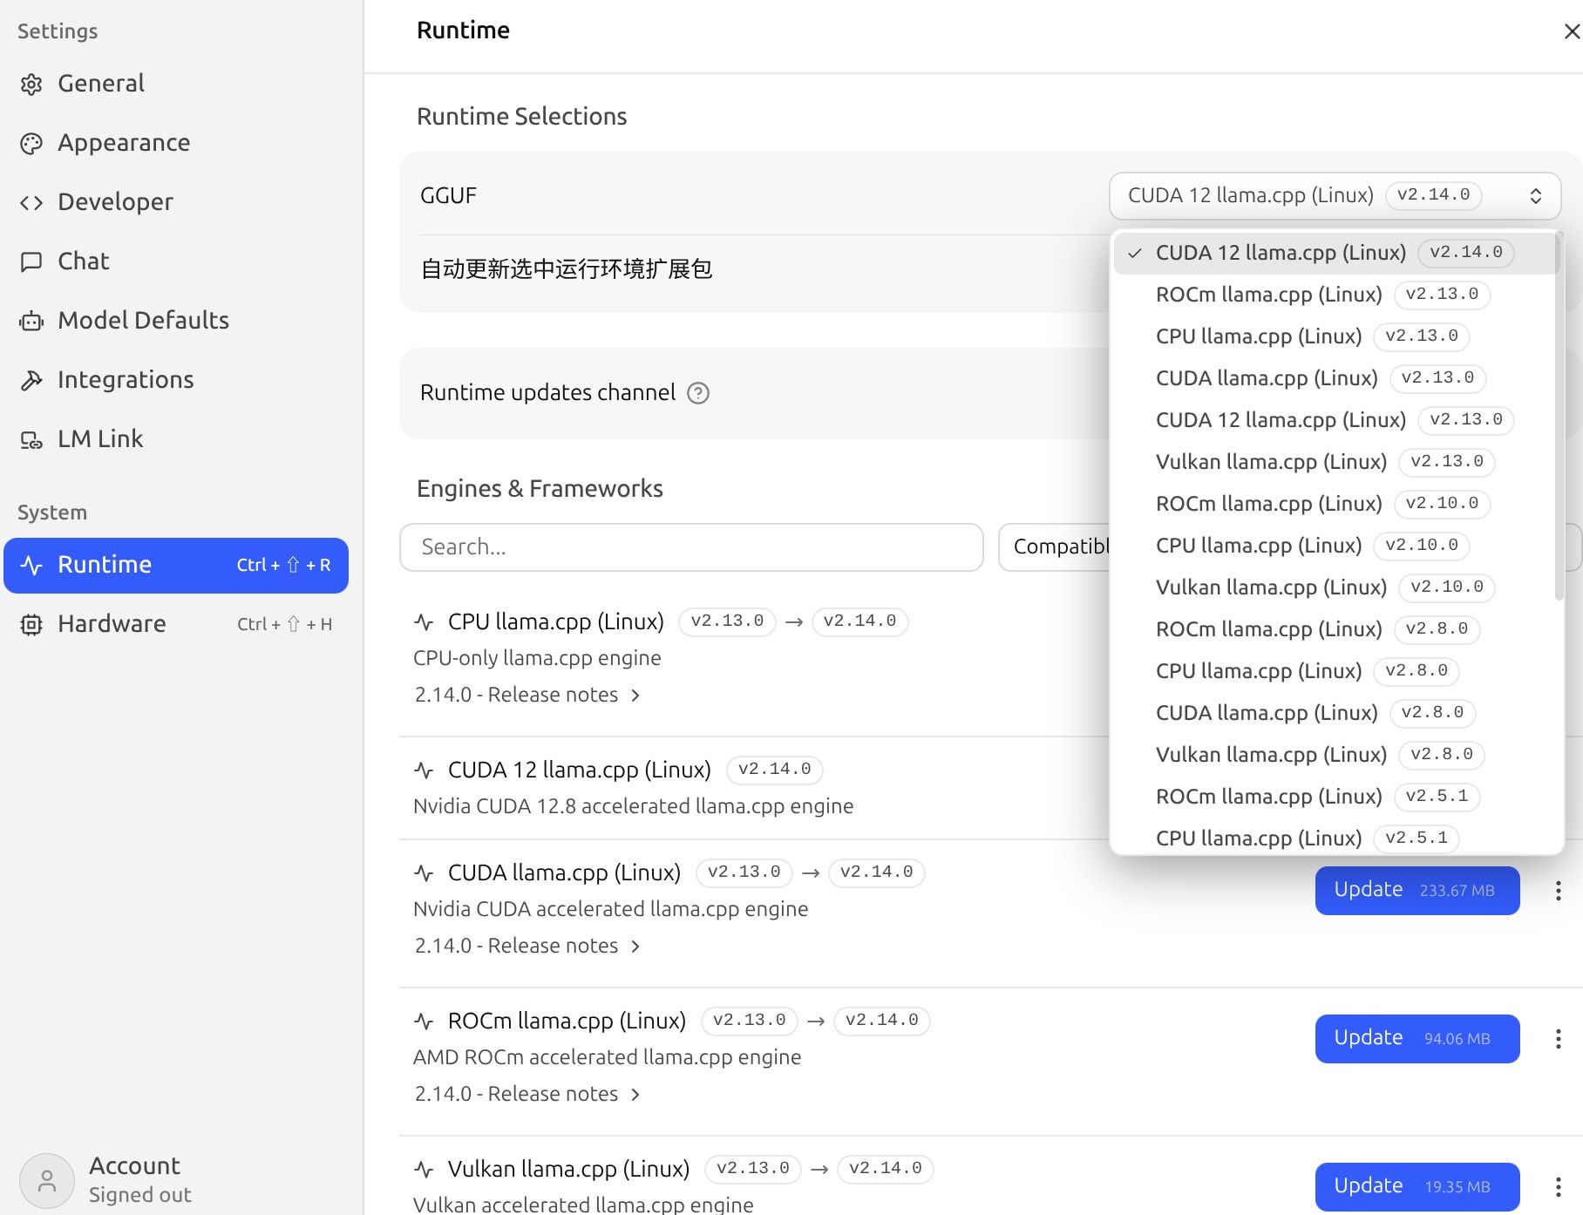
Task: Expand CUDA llama.cpp 2.14.0 release notes
Action: (527, 946)
